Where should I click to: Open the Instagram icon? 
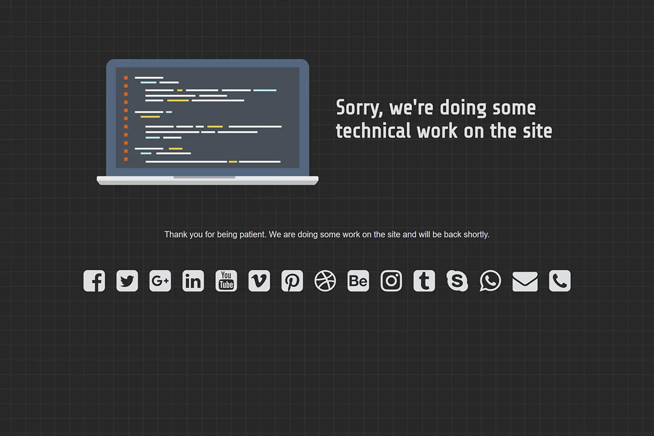391,281
